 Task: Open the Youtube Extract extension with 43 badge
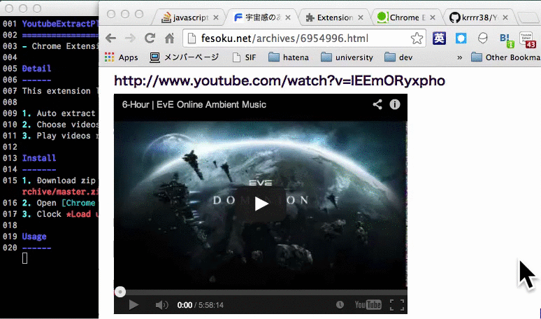[528, 40]
